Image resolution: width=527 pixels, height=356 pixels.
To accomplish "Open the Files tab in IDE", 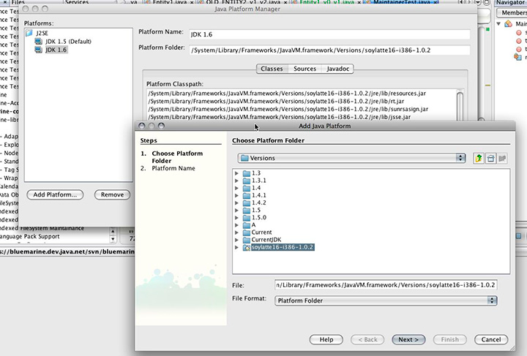I will 18,2.
